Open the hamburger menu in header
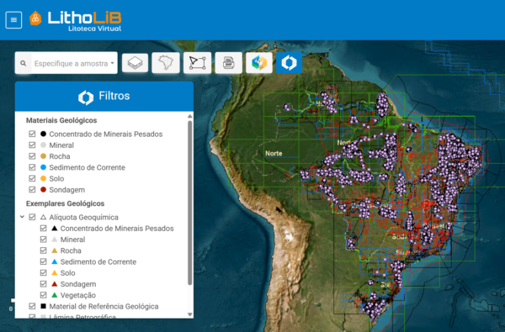This screenshot has height=332, width=505. coord(13,20)
